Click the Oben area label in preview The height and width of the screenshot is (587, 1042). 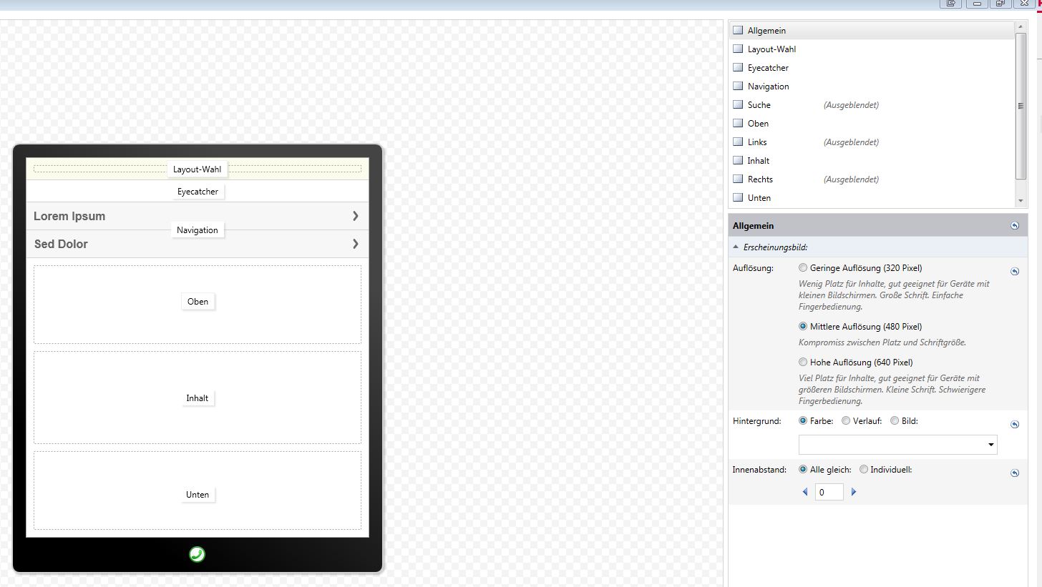pyautogui.click(x=198, y=302)
